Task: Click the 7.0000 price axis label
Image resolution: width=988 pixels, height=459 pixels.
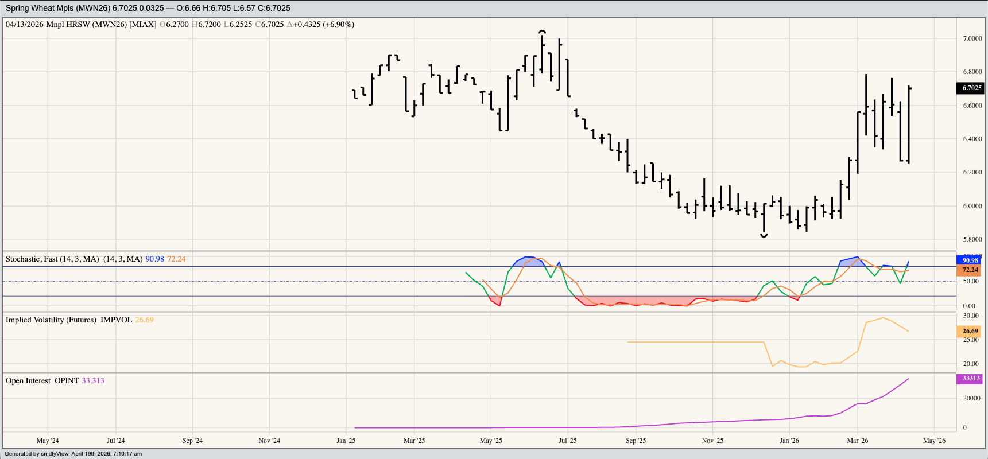Action: [972, 38]
